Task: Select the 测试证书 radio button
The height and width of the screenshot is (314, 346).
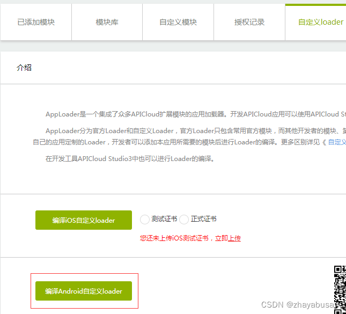Action: 145,220
